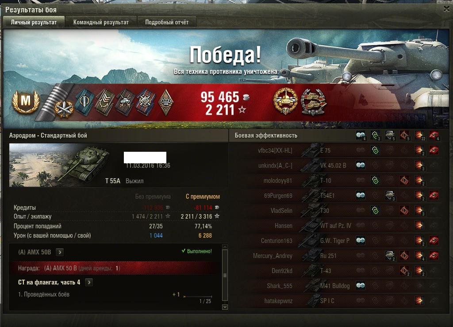Close the battle results window
453x327 pixels.
click(x=447, y=9)
